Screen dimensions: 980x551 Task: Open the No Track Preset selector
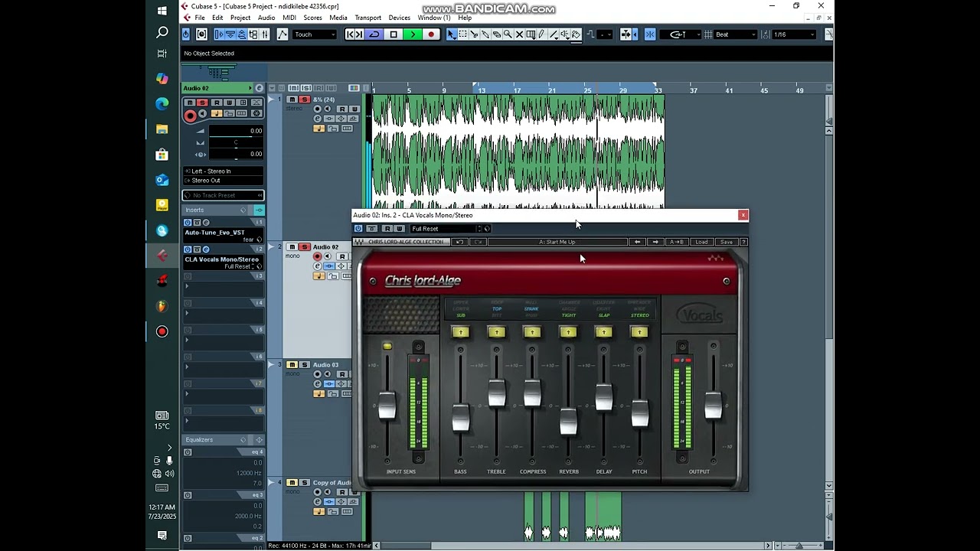223,195
